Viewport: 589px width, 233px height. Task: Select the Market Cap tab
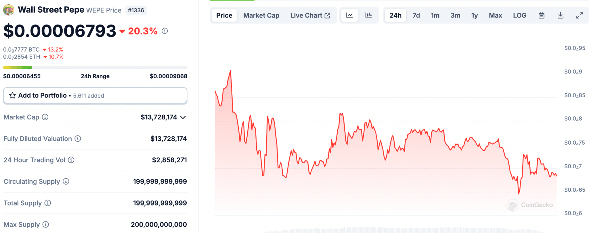[x=261, y=15]
